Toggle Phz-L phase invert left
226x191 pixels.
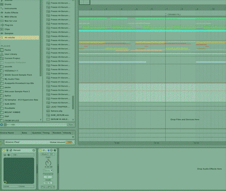44,187
